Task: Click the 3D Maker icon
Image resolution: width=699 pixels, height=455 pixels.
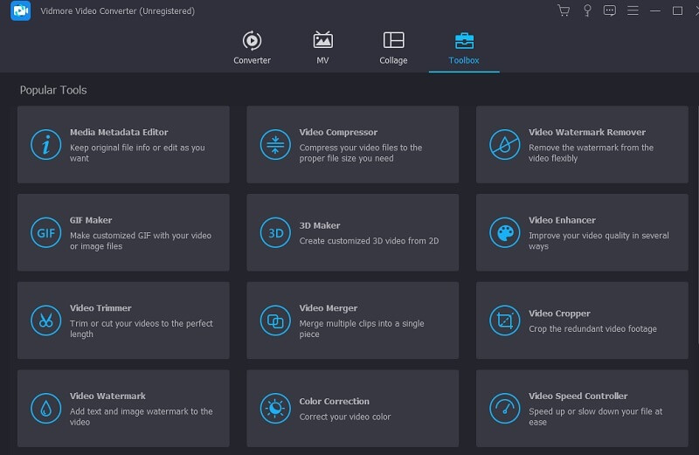Action: 275,233
